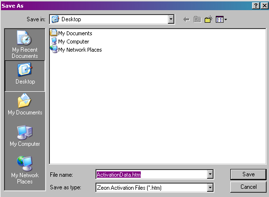Open the Views menu icon
The width and height of the screenshot is (269, 197).
[221, 19]
